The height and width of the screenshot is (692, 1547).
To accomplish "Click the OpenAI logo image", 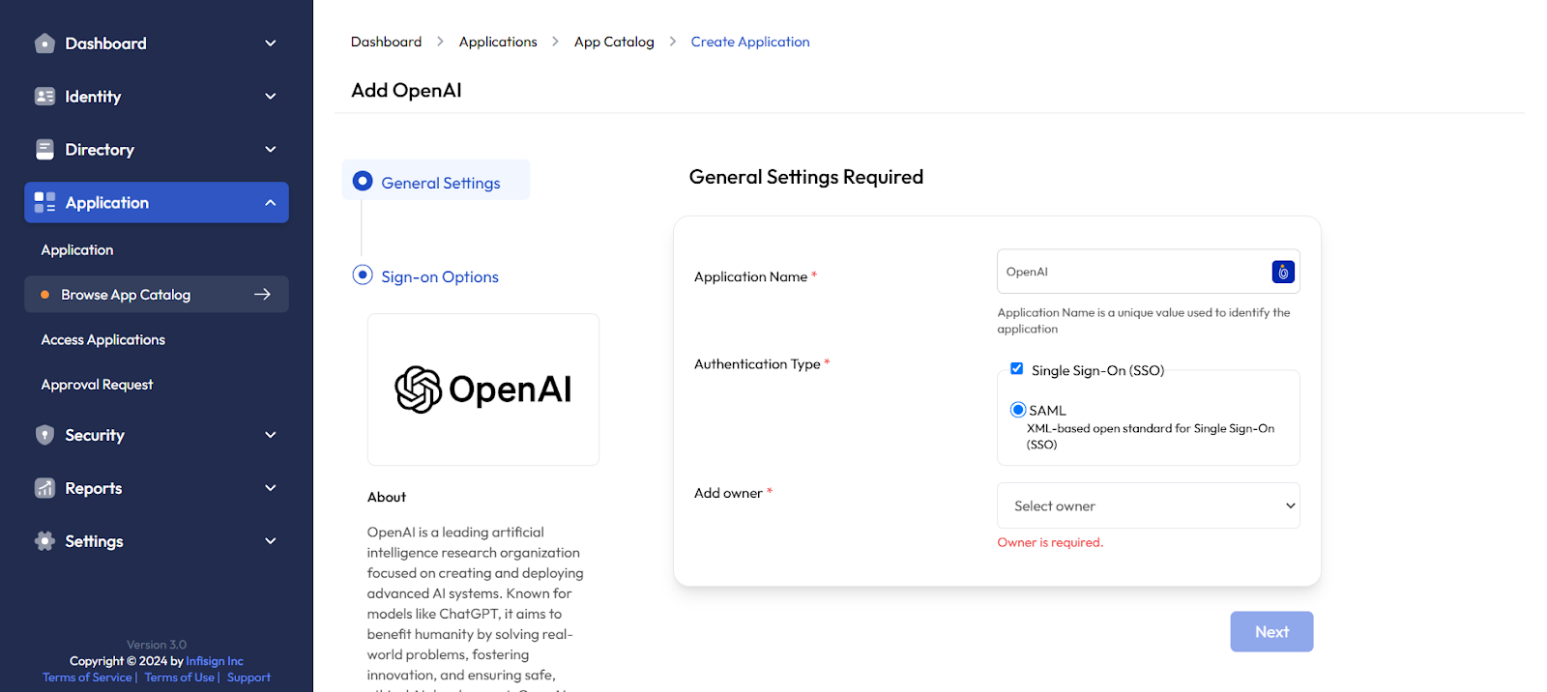I will click(483, 389).
